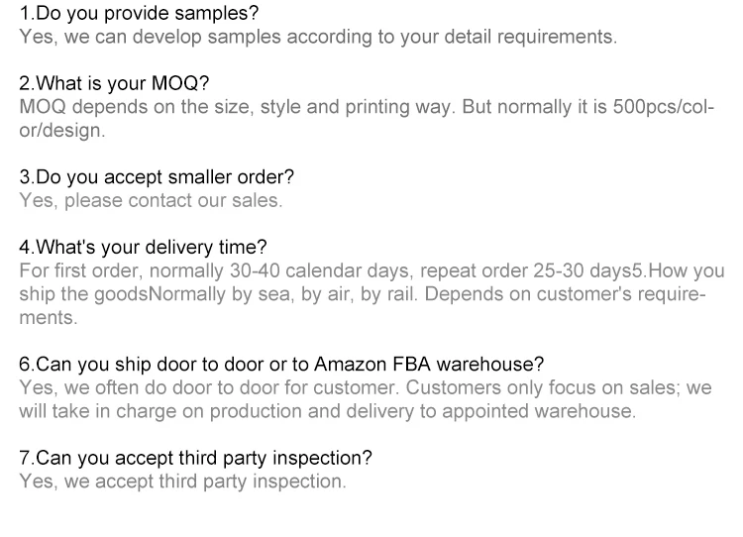Click 'Yes, please contact our sales.' text
Screen dimensions: 743x537
151,199
